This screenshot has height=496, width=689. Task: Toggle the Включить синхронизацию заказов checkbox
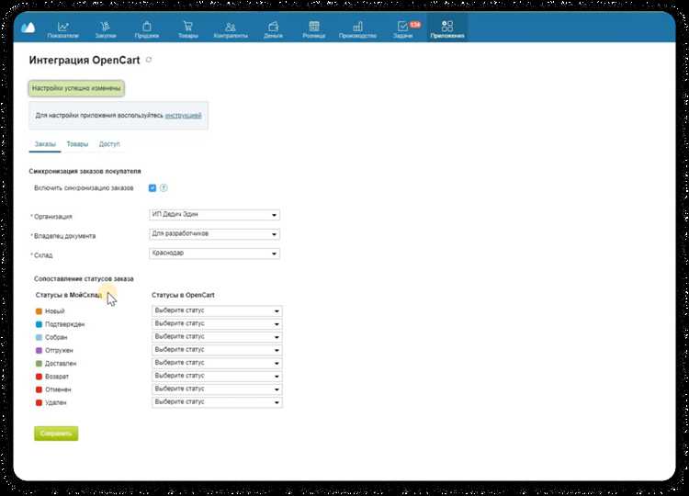pyautogui.click(x=152, y=188)
